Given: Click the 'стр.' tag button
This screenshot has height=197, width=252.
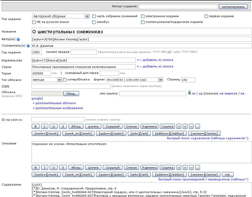Looking at the screenshot, I should (x=228, y=175).
